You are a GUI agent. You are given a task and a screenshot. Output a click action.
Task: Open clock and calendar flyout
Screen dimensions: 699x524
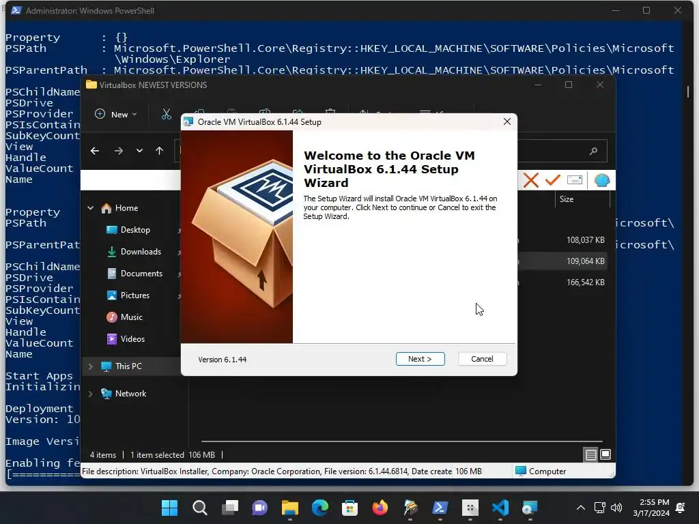pyautogui.click(x=651, y=508)
